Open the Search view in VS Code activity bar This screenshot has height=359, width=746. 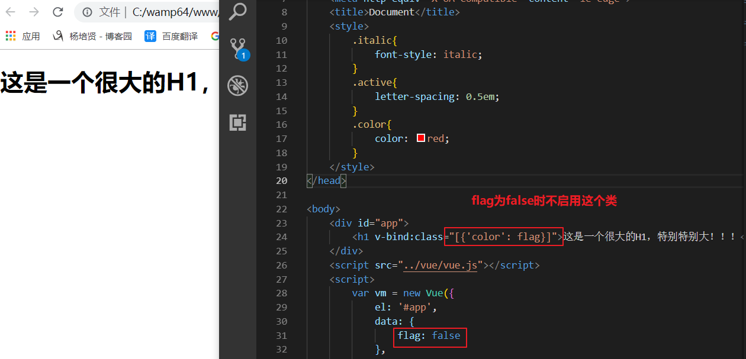point(237,12)
